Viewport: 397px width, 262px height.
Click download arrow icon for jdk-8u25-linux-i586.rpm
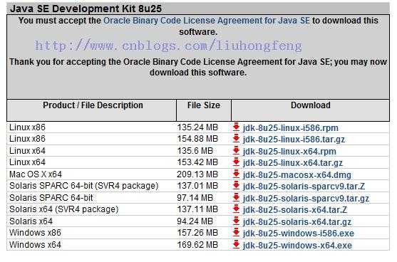[236, 127]
